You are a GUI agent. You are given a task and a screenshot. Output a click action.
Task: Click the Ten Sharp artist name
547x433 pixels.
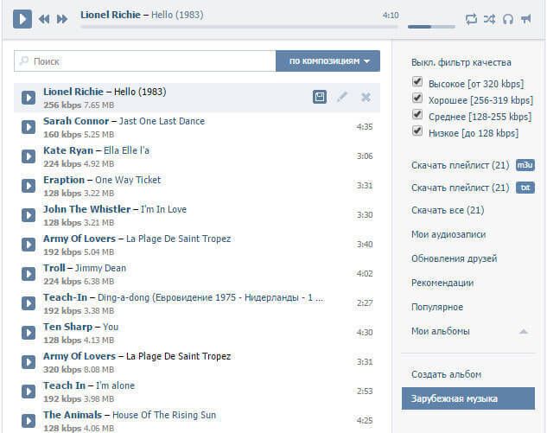pyautogui.click(x=67, y=327)
